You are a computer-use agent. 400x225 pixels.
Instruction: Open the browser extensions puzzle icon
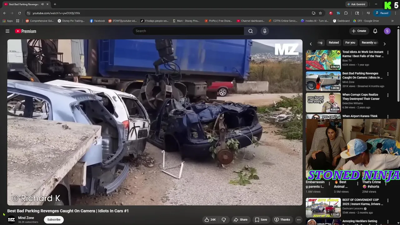pos(346,13)
